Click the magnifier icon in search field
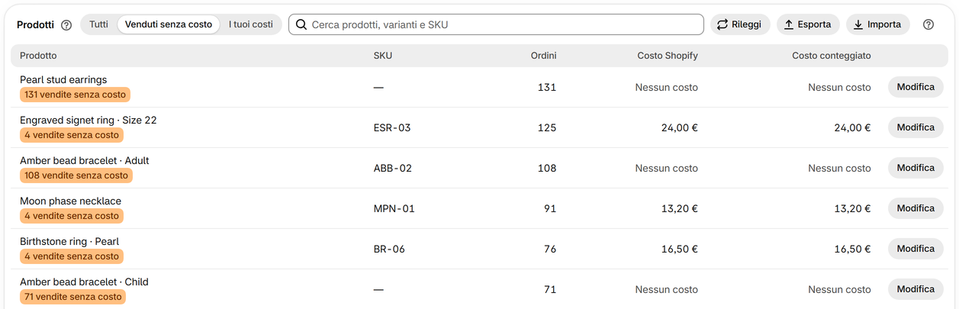This screenshot has width=959, height=309. [x=301, y=24]
